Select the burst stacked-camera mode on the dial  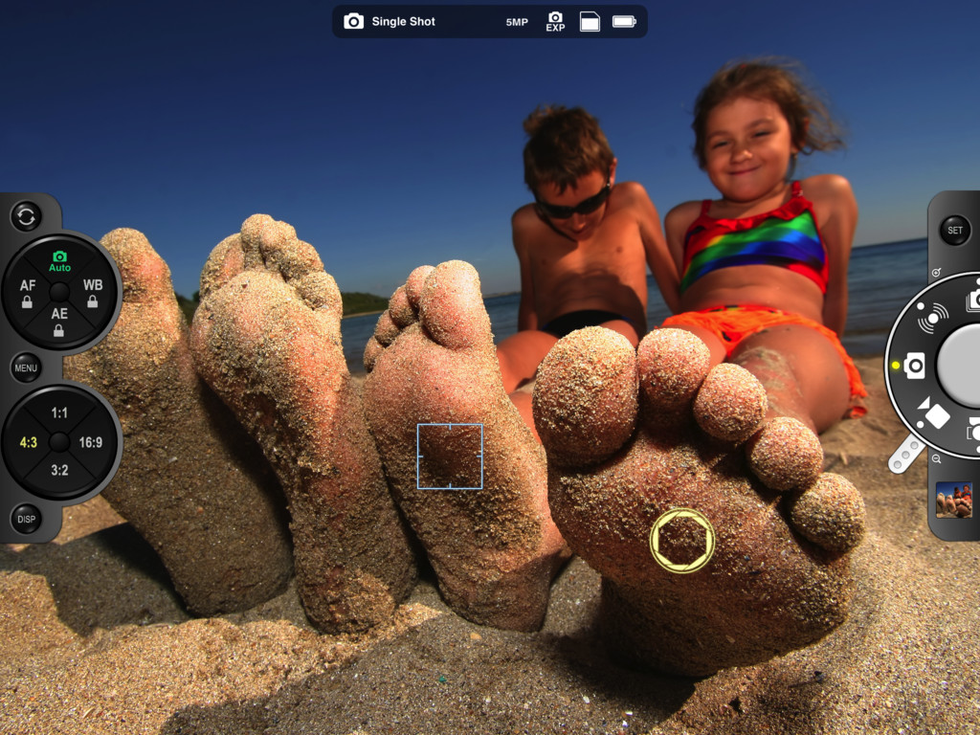(x=973, y=300)
